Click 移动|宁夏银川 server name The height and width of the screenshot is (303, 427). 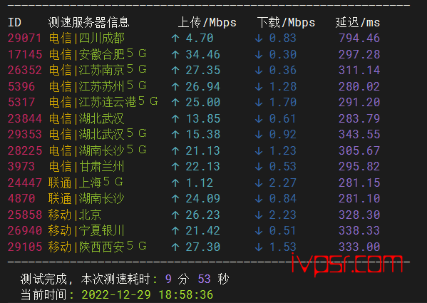click(x=86, y=231)
